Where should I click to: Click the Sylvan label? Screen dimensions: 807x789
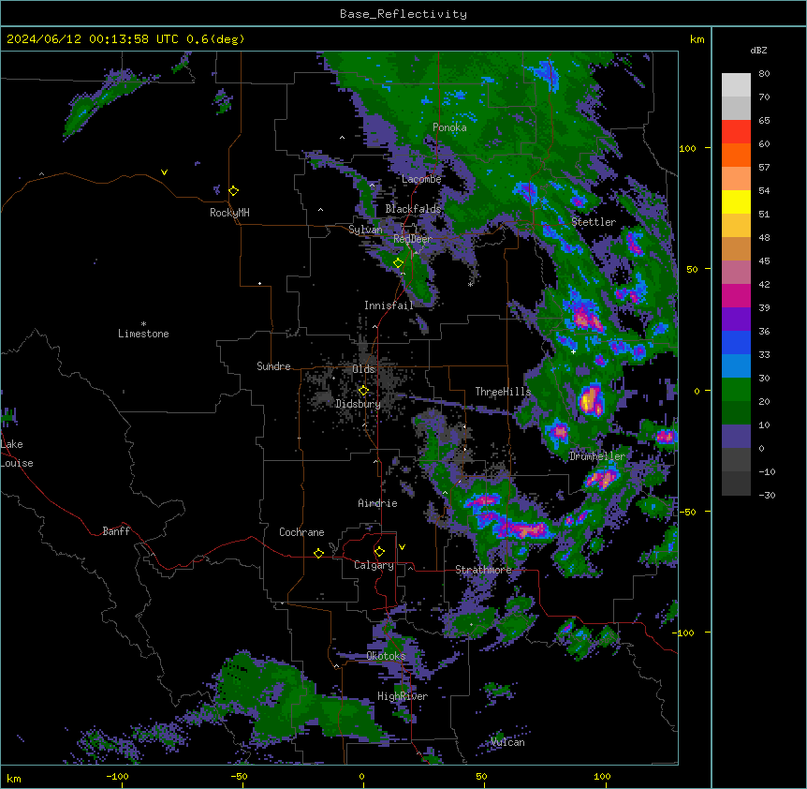coord(365,230)
